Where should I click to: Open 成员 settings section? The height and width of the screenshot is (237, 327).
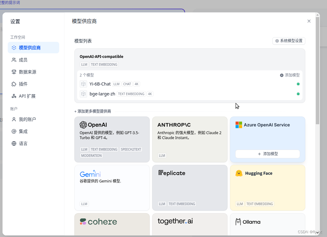[33, 60]
